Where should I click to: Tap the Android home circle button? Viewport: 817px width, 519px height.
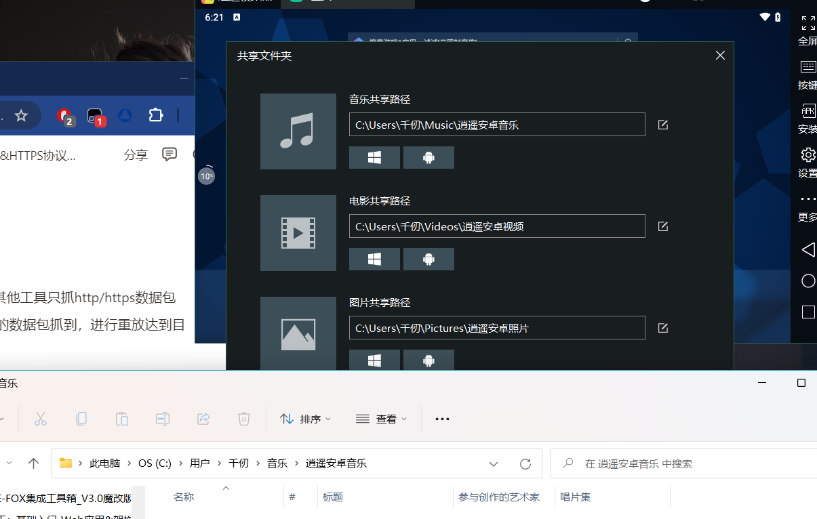pos(808,281)
